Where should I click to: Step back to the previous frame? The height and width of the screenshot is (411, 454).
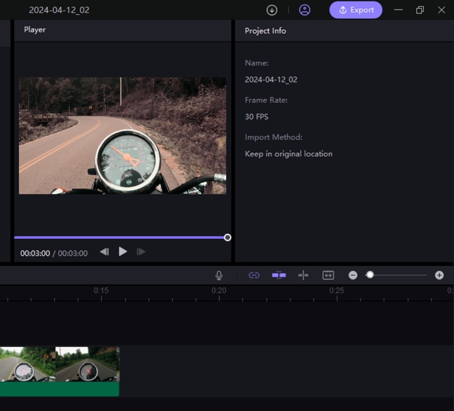click(105, 252)
